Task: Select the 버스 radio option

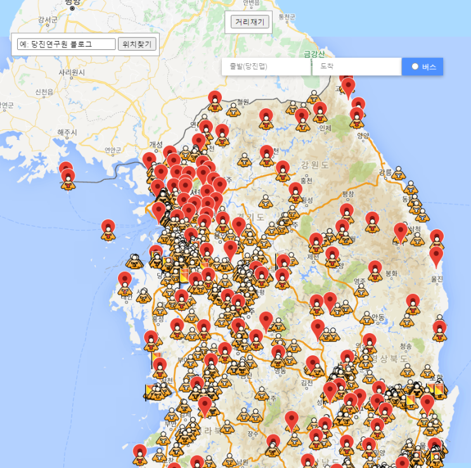Action: pyautogui.click(x=415, y=66)
